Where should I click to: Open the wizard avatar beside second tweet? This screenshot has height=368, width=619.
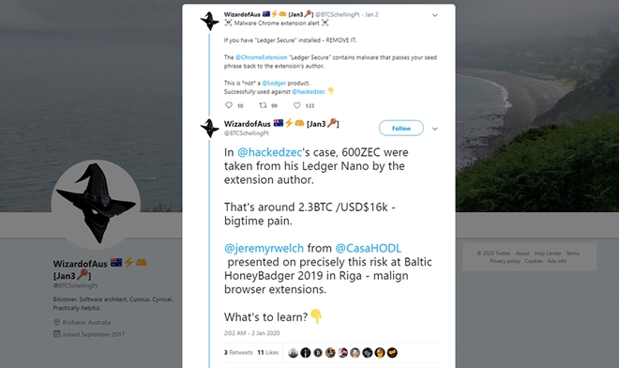click(x=210, y=128)
